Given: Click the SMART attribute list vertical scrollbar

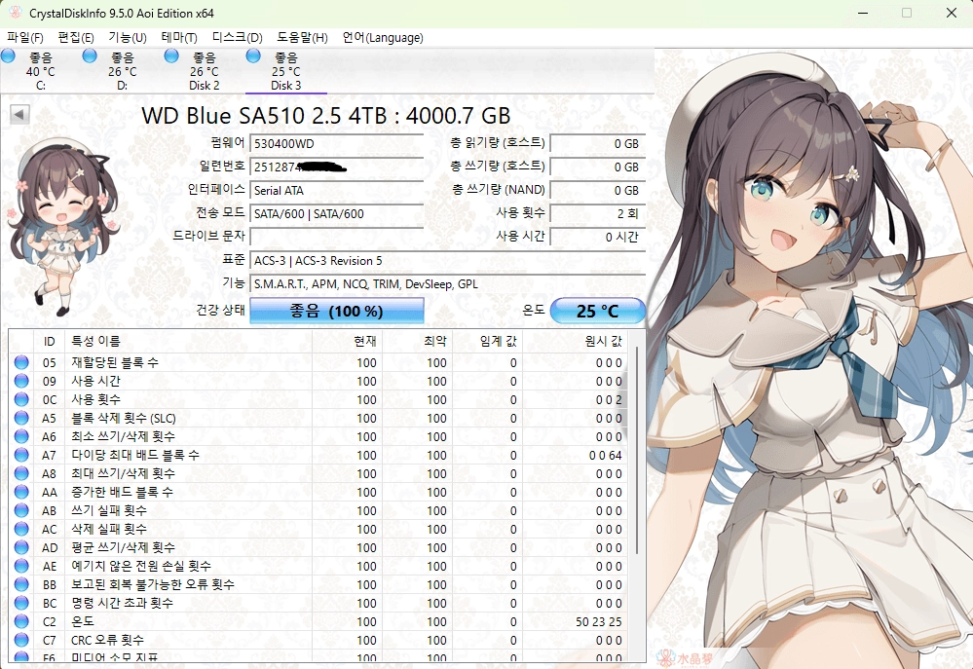Looking at the screenshot, I should click(637, 451).
